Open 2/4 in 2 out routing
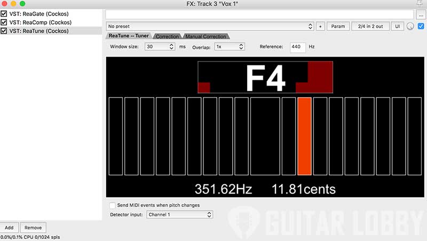 [x=370, y=26]
